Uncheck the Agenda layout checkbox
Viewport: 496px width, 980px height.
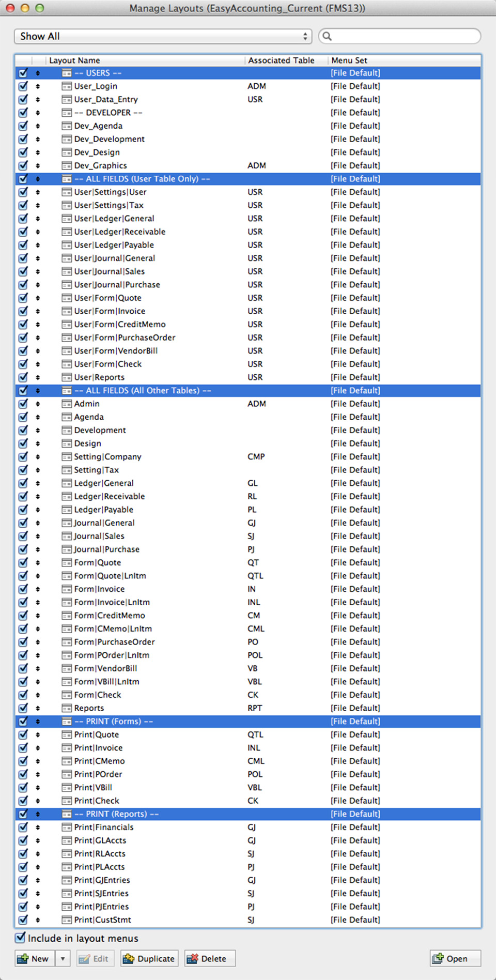pyautogui.click(x=23, y=417)
